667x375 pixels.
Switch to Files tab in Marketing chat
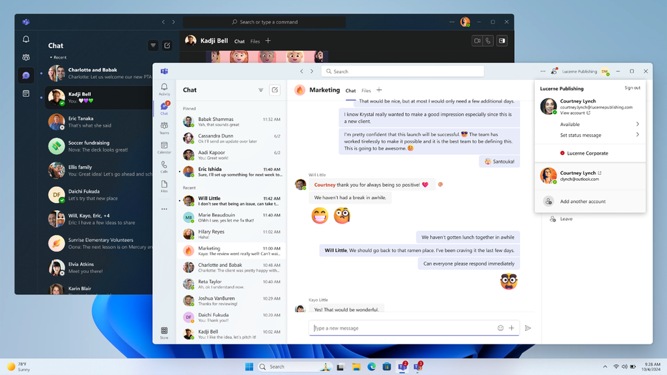[x=366, y=91]
